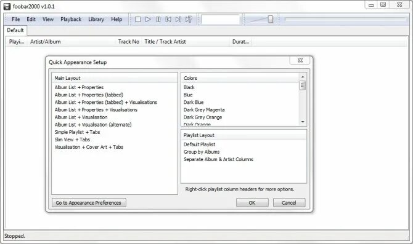413x244 pixels.
Task: Start playback with the Play button
Action: click(x=148, y=20)
